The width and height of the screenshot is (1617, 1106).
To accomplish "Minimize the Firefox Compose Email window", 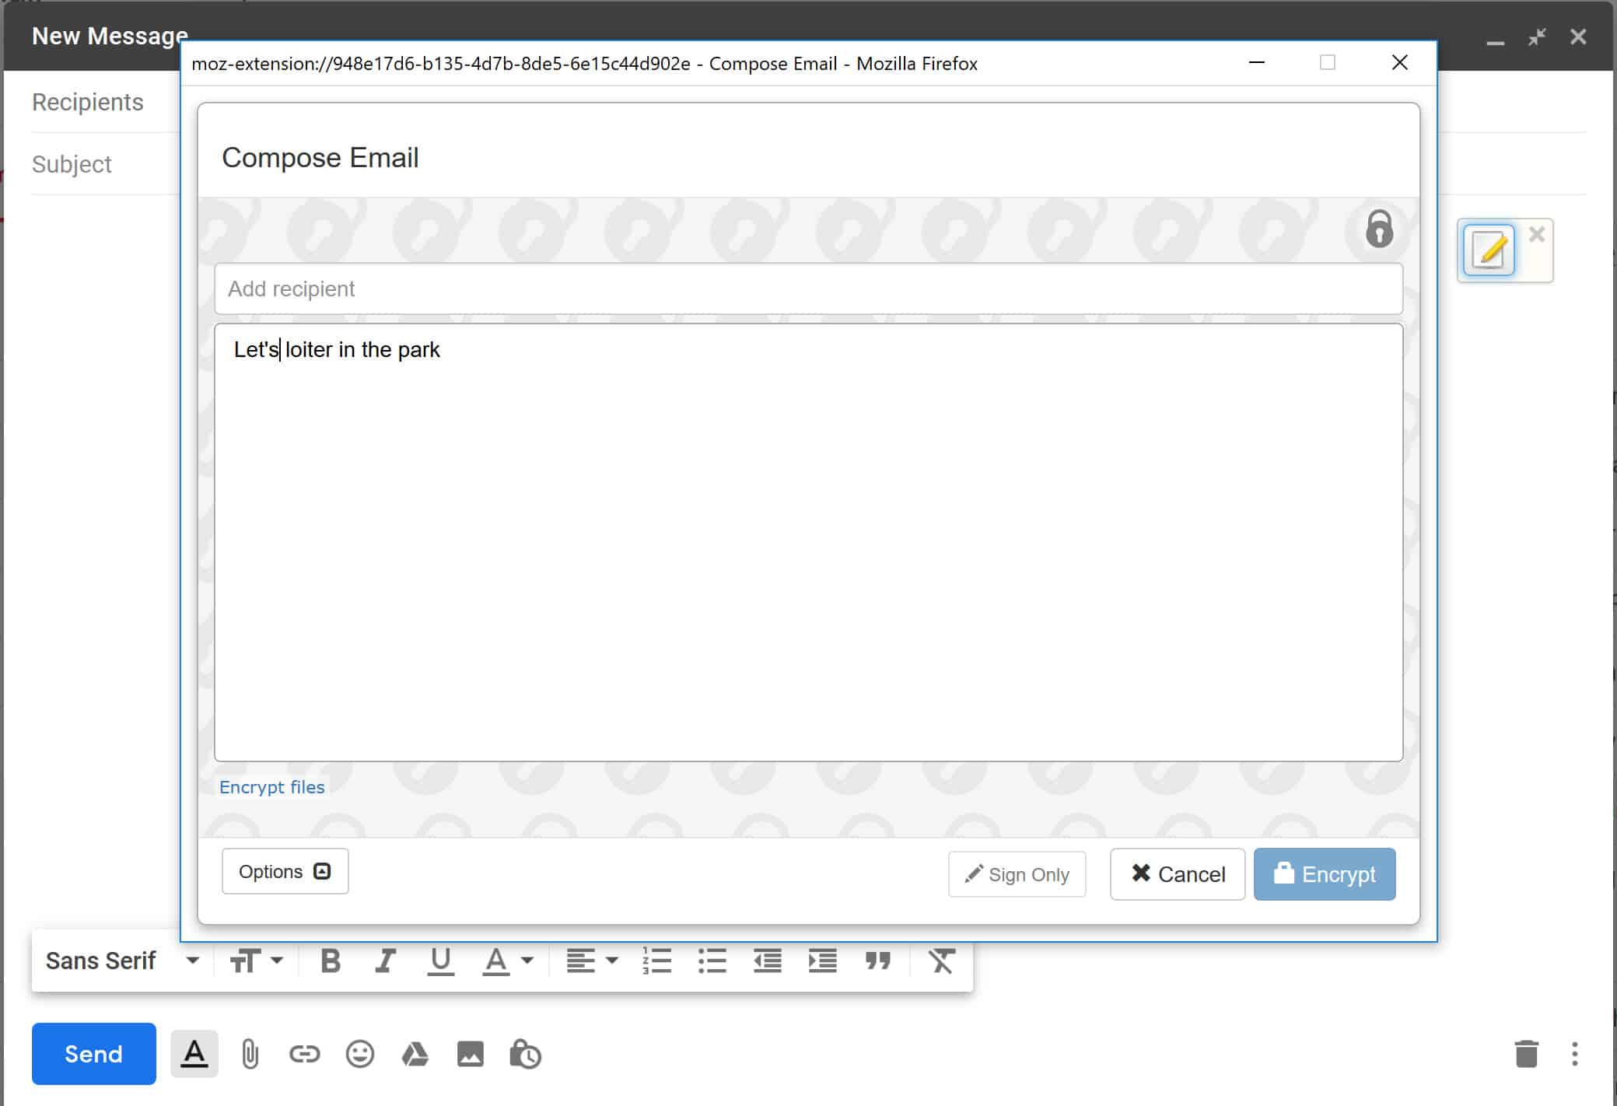I will coord(1257,62).
